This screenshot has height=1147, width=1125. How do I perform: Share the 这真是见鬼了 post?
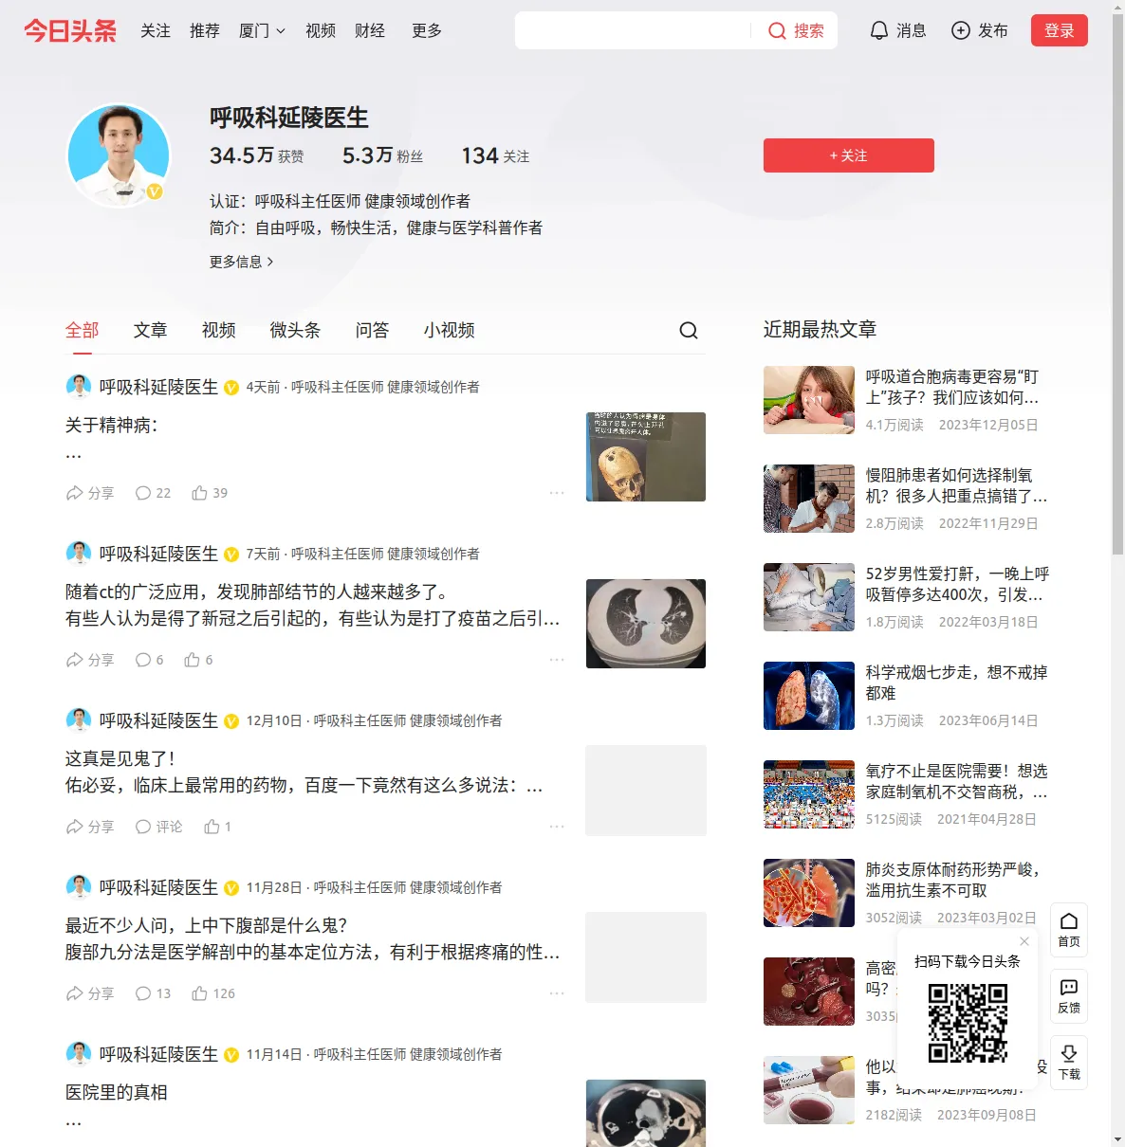point(90,827)
